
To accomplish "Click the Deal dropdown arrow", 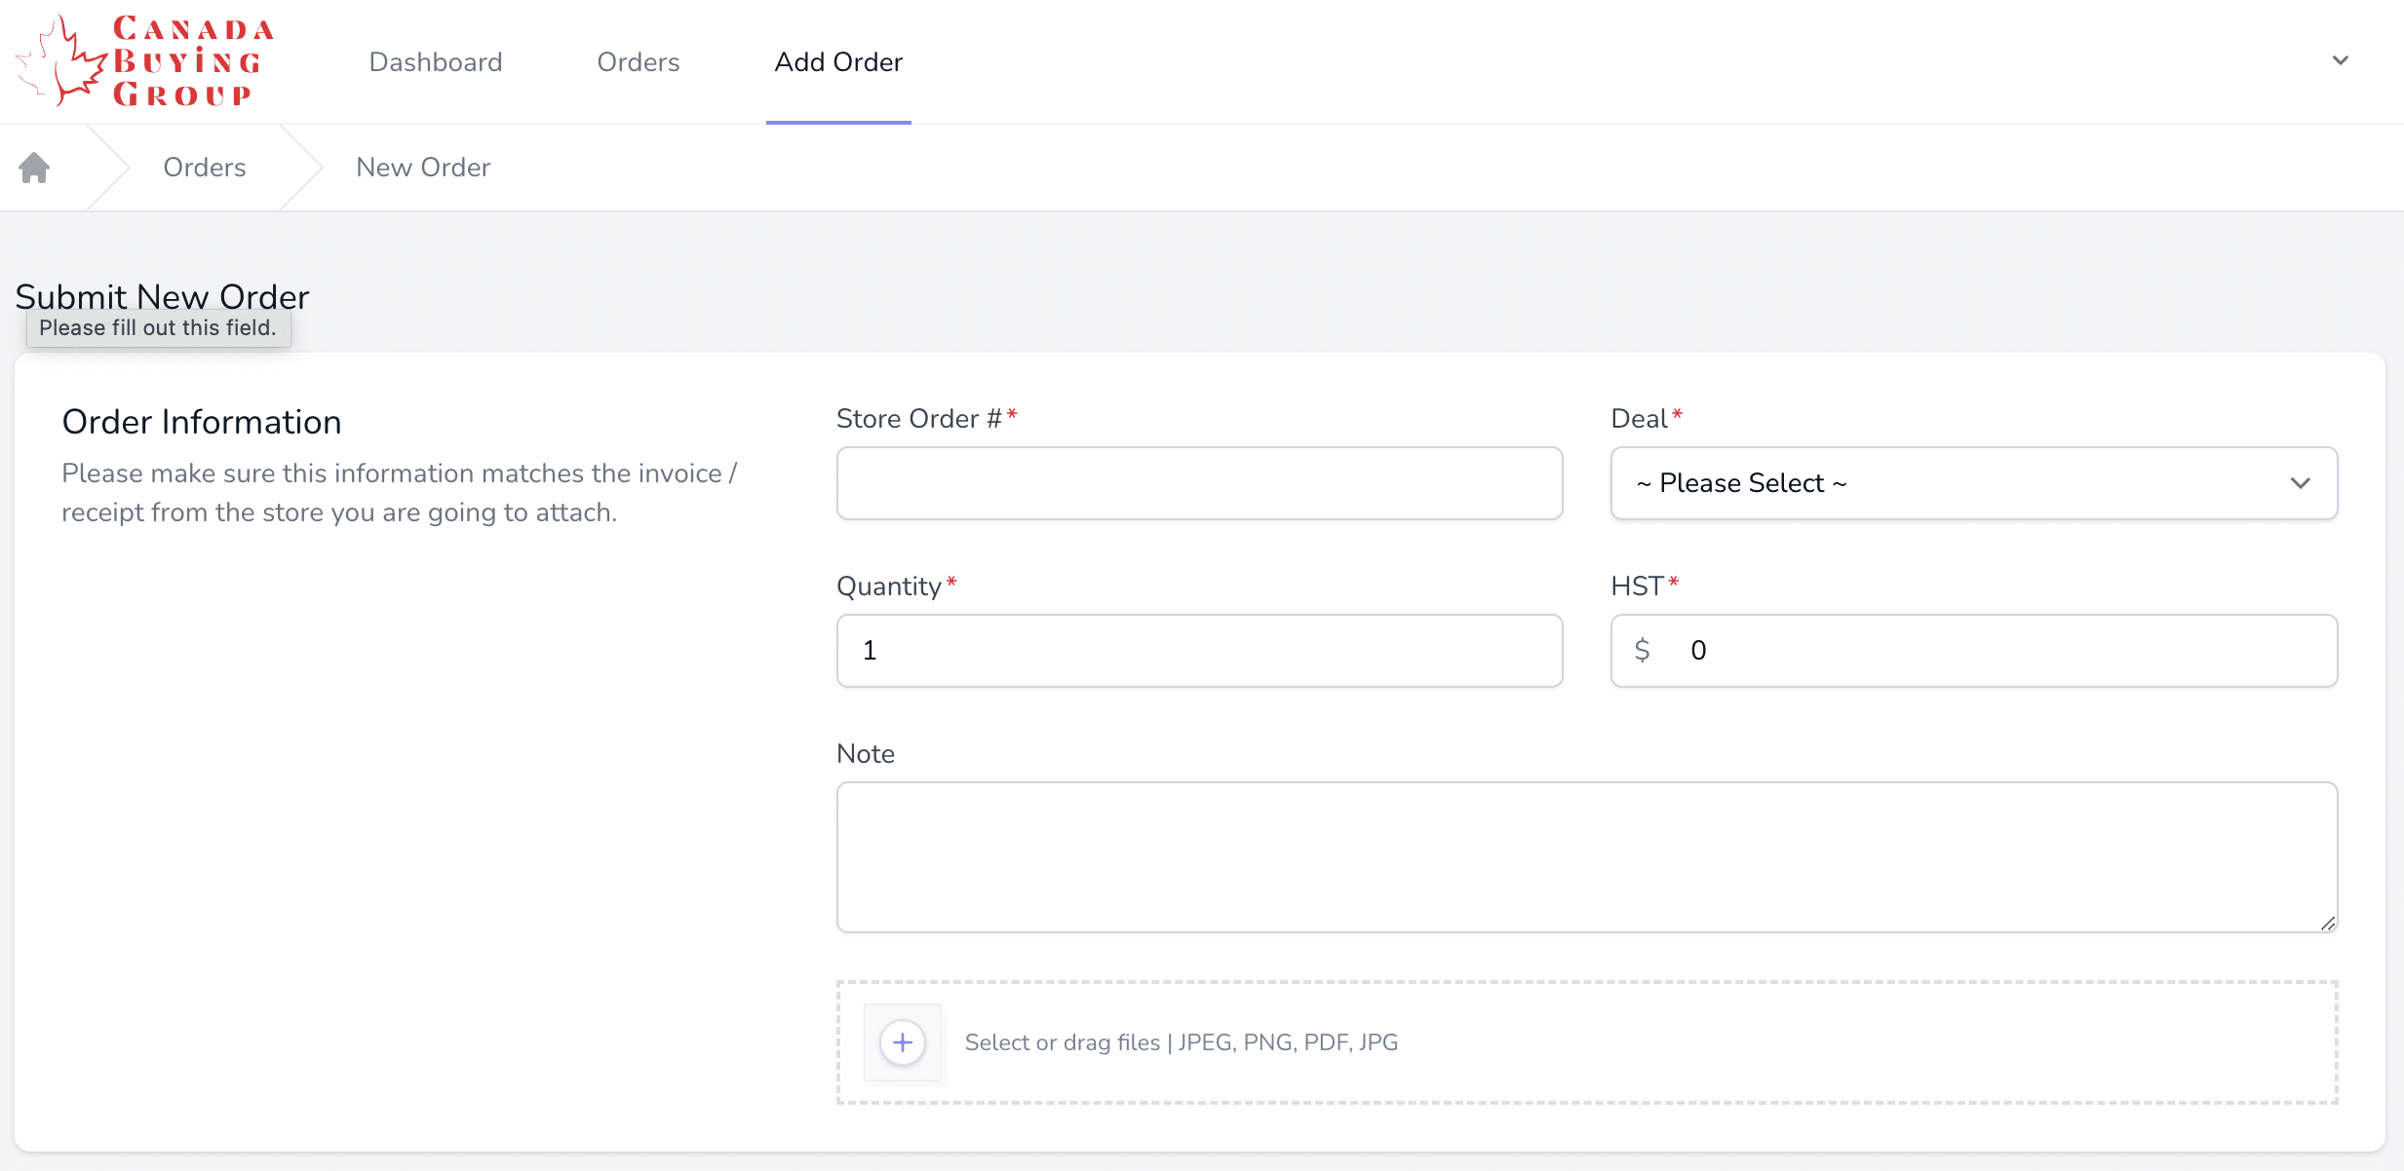I will click(2301, 483).
